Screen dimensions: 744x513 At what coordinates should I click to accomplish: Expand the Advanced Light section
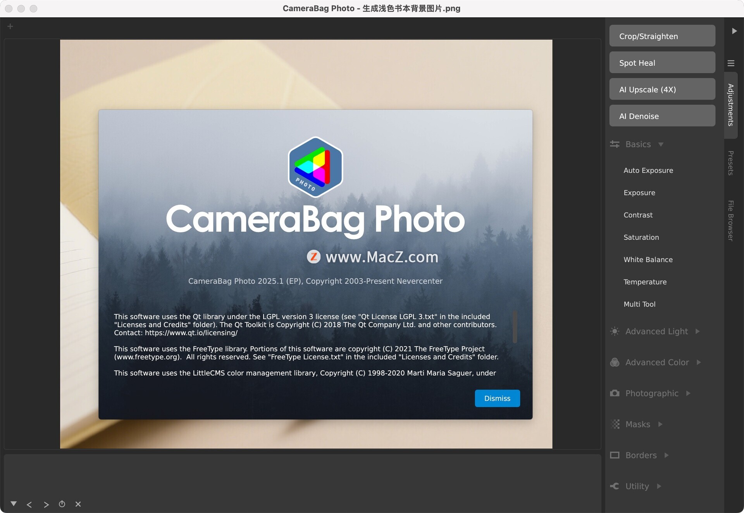coord(697,331)
